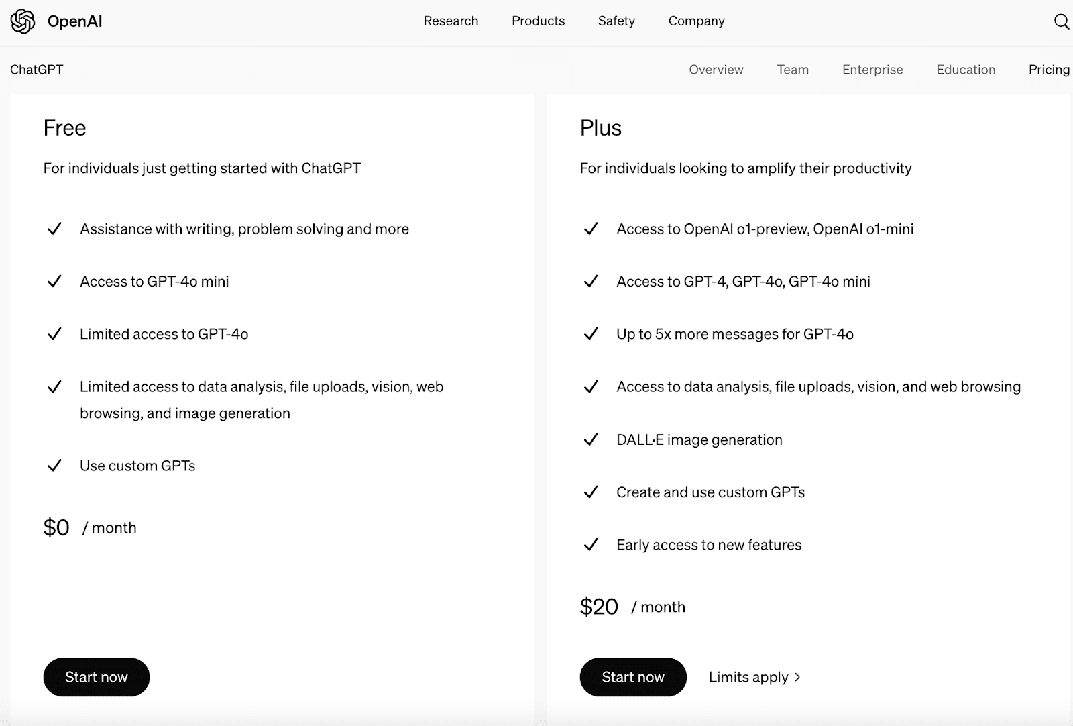
Task: Click the $20 price
Action: 599,607
